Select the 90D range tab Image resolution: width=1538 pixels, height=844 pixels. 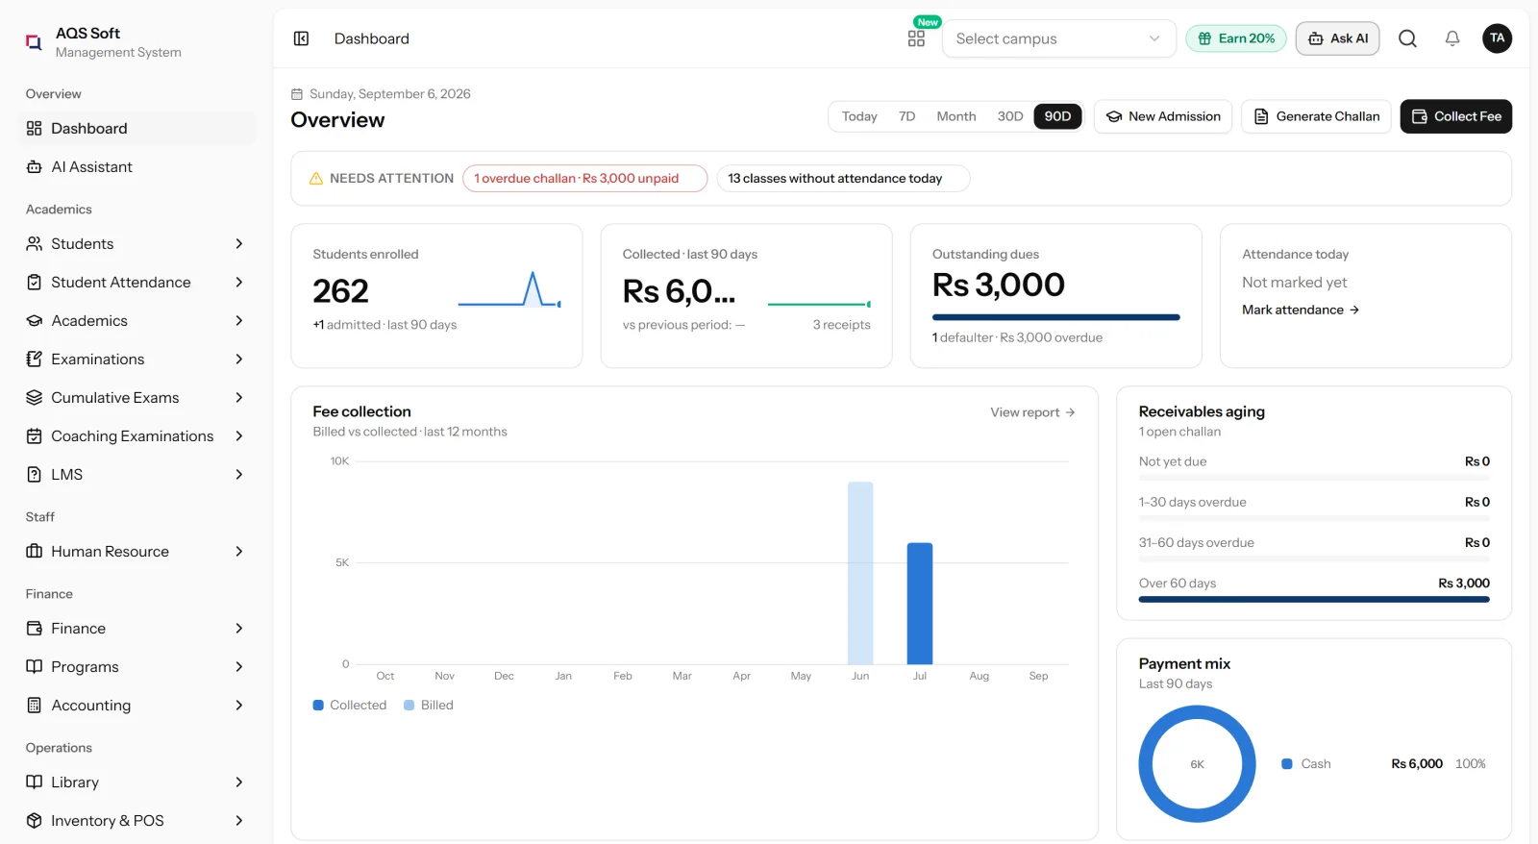coord(1057,116)
